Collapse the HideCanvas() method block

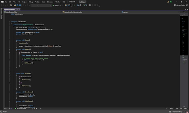tap(9, 101)
